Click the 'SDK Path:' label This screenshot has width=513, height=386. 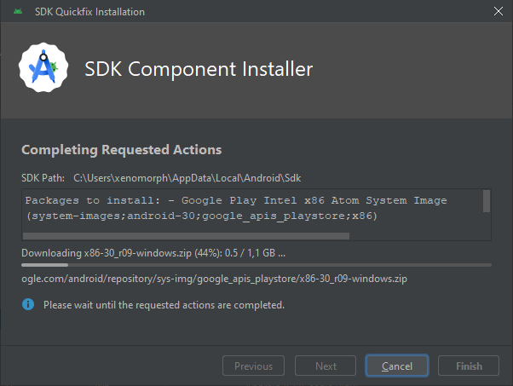pos(43,178)
